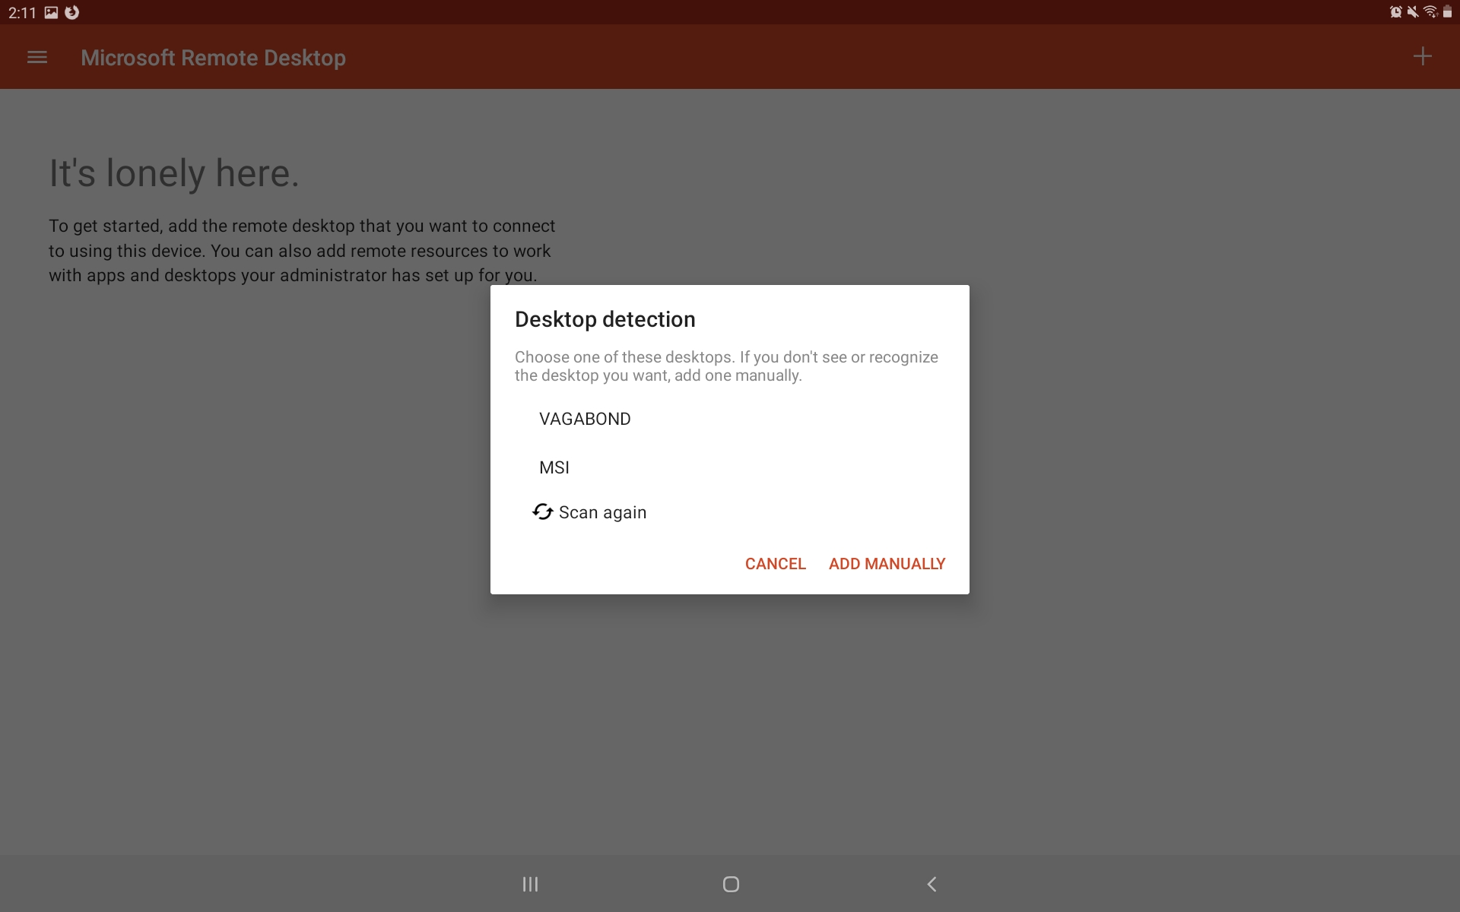Tap the muted sound status icon
The width and height of the screenshot is (1460, 912).
click(1413, 11)
